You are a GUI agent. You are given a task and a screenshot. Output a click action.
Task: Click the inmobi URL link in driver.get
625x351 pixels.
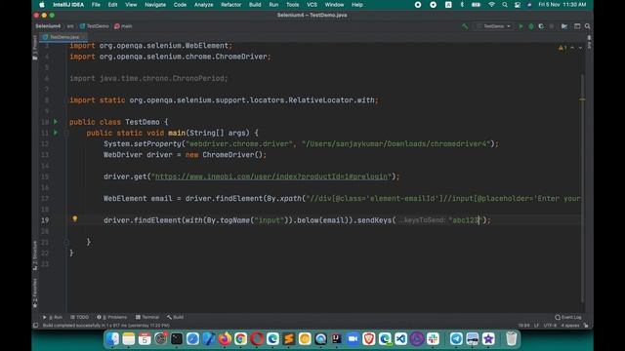tap(271, 176)
